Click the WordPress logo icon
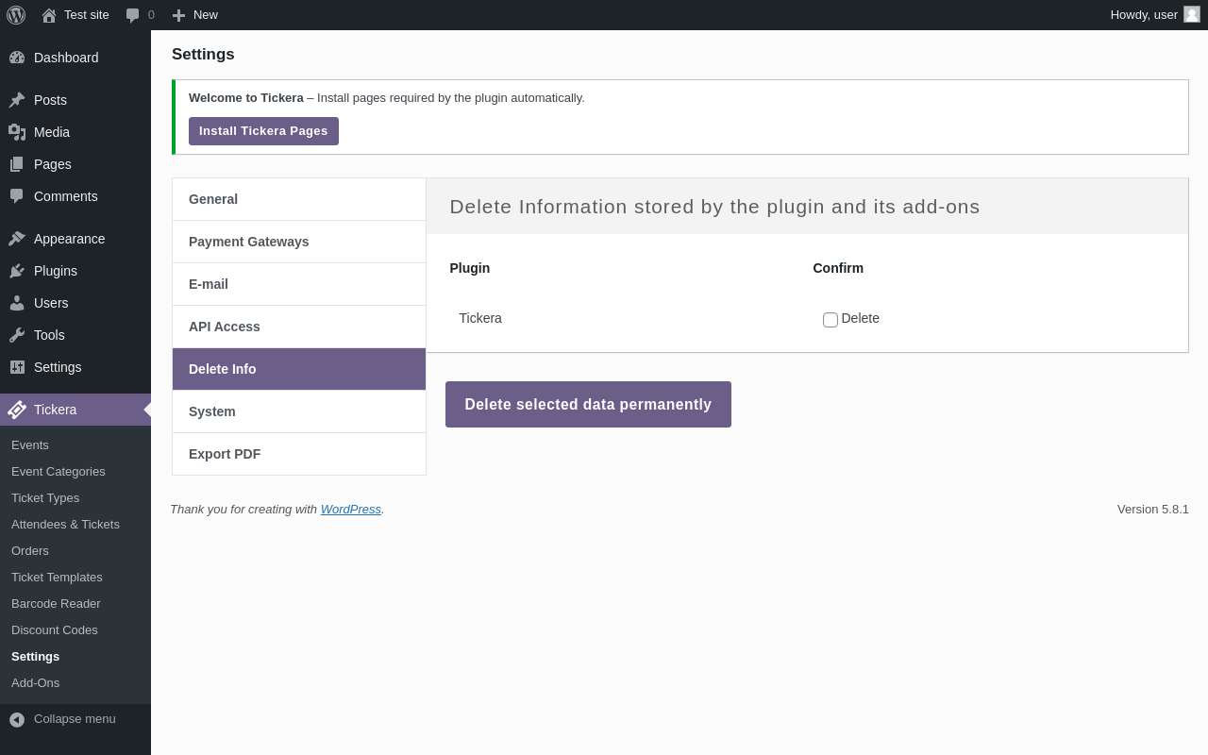This screenshot has height=755, width=1208. (16, 15)
